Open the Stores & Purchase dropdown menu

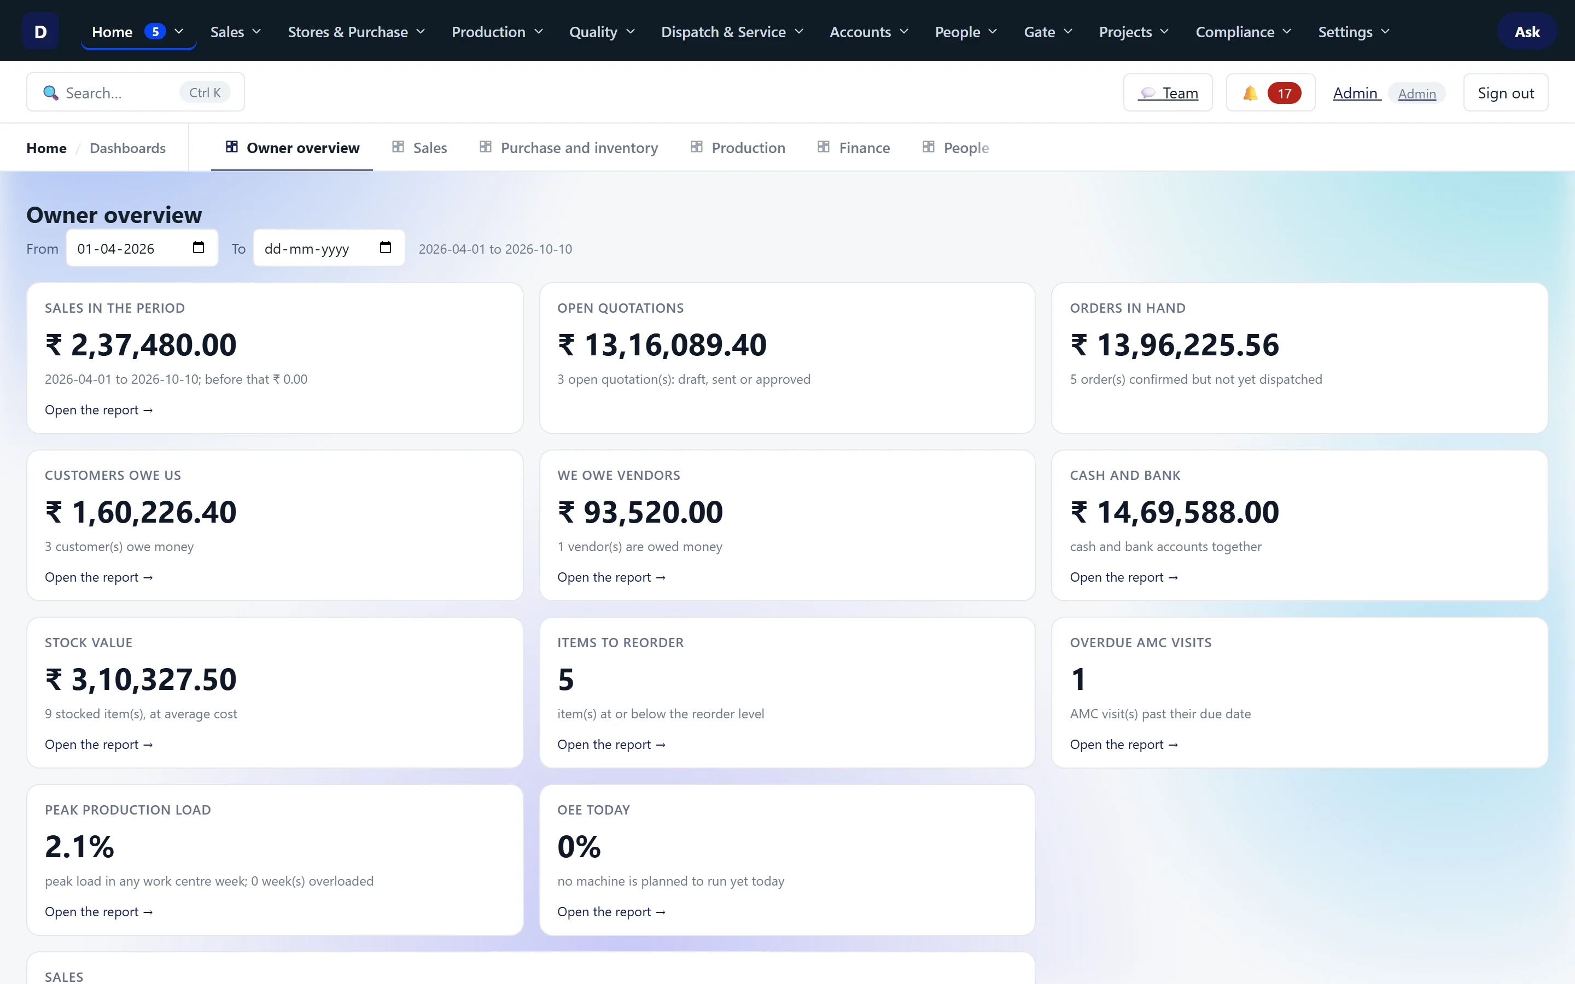[x=357, y=31]
